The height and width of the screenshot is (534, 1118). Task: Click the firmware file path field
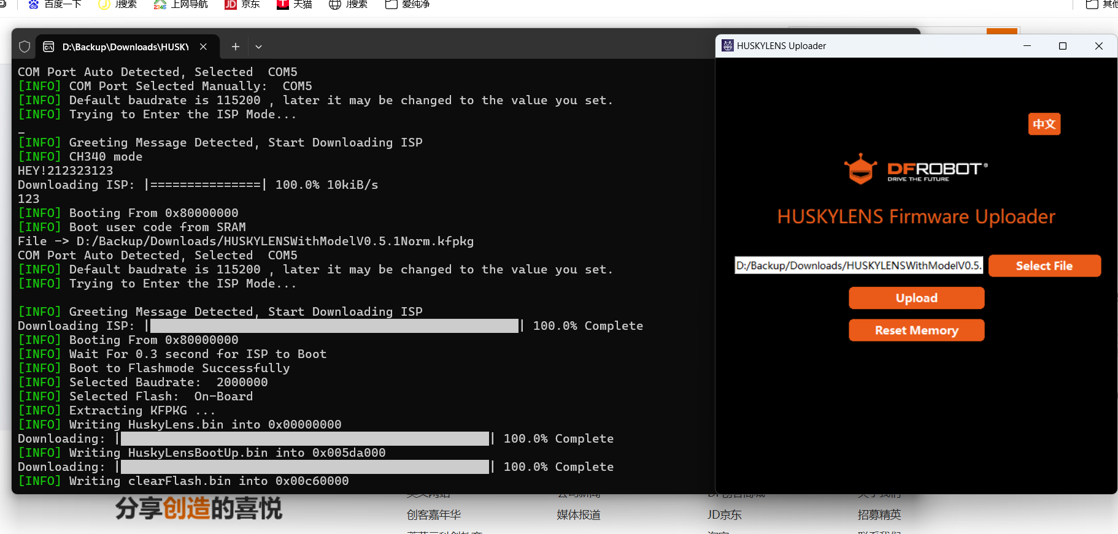(858, 265)
